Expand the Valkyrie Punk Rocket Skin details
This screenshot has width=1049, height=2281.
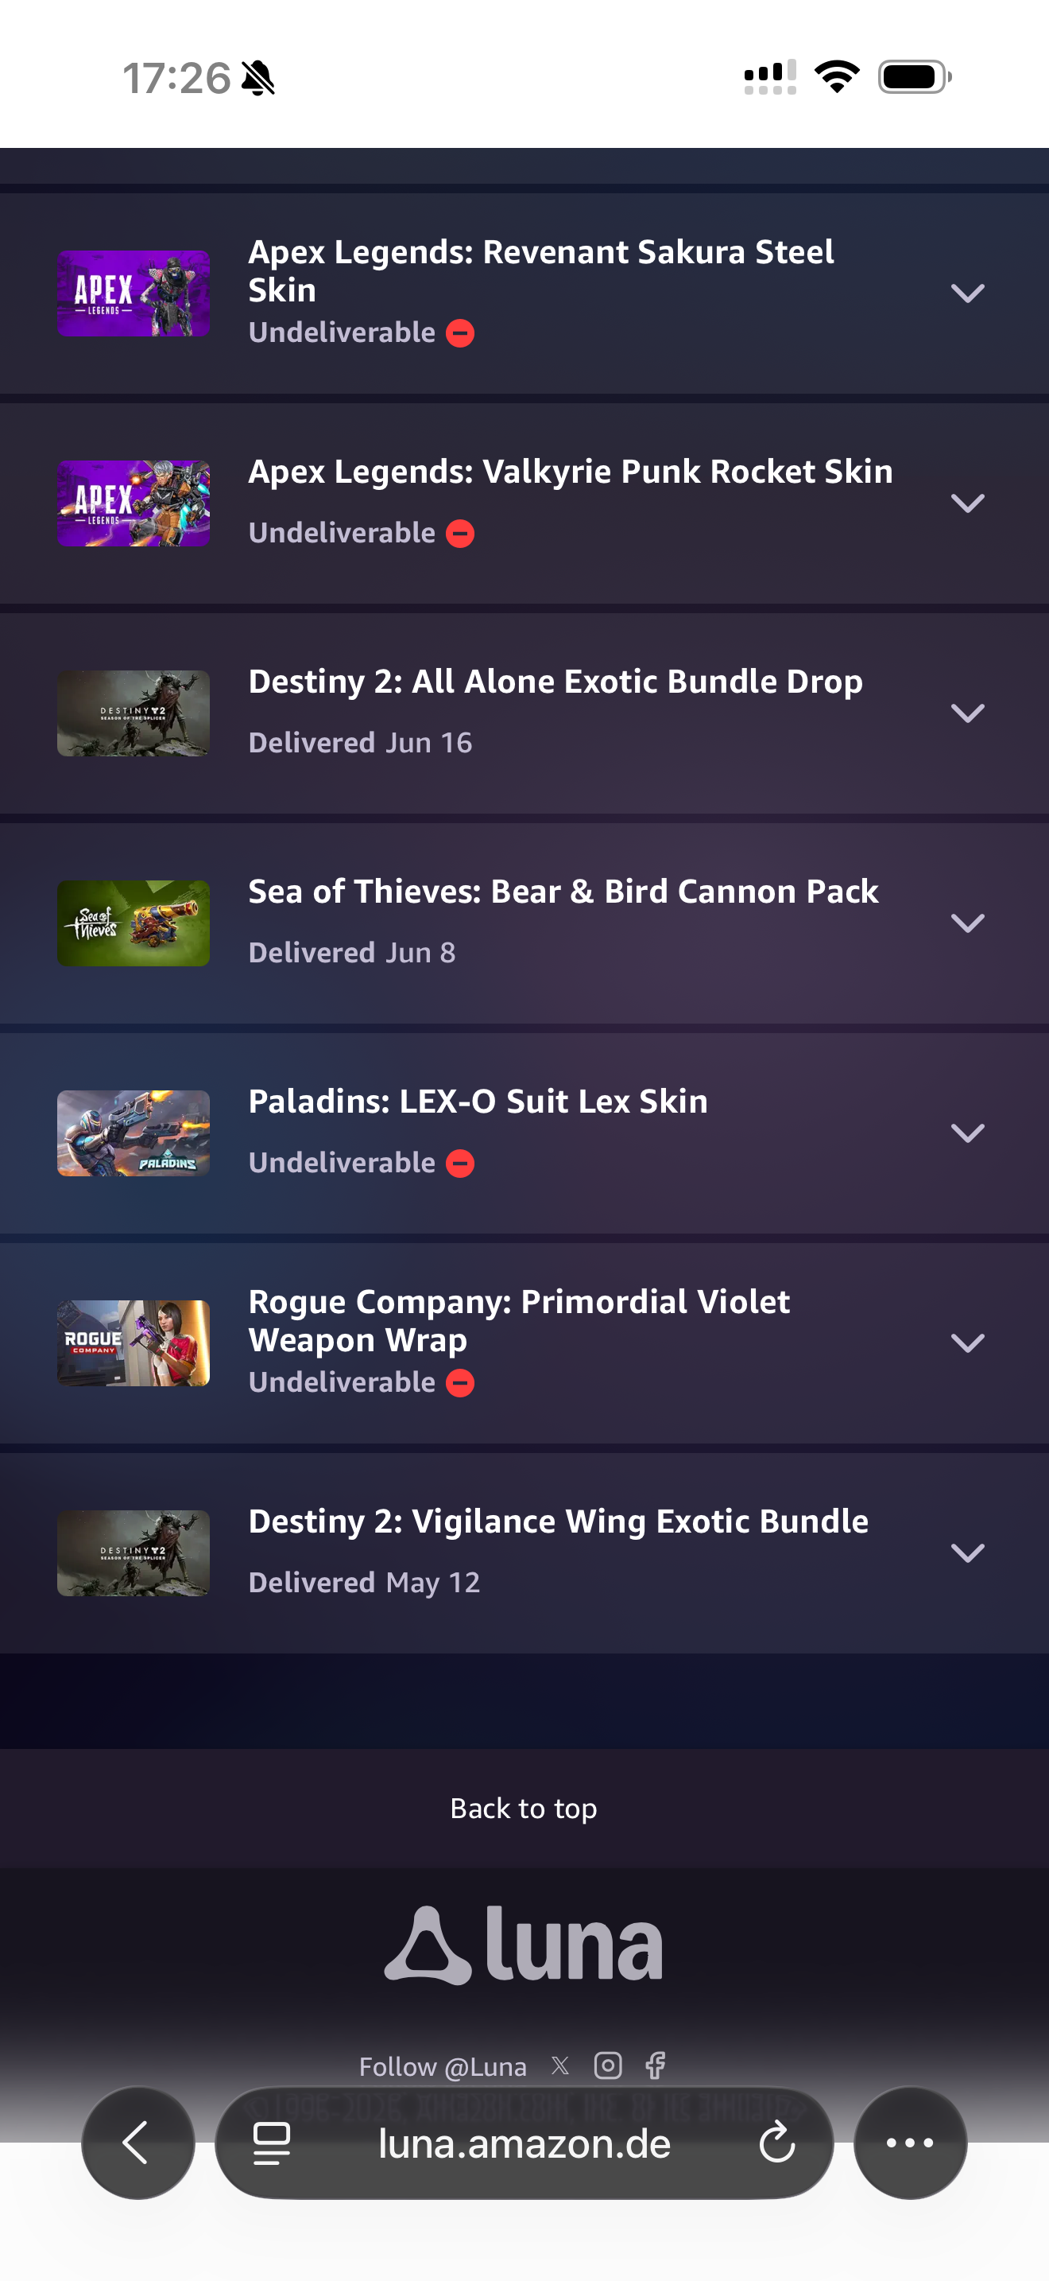(x=968, y=503)
